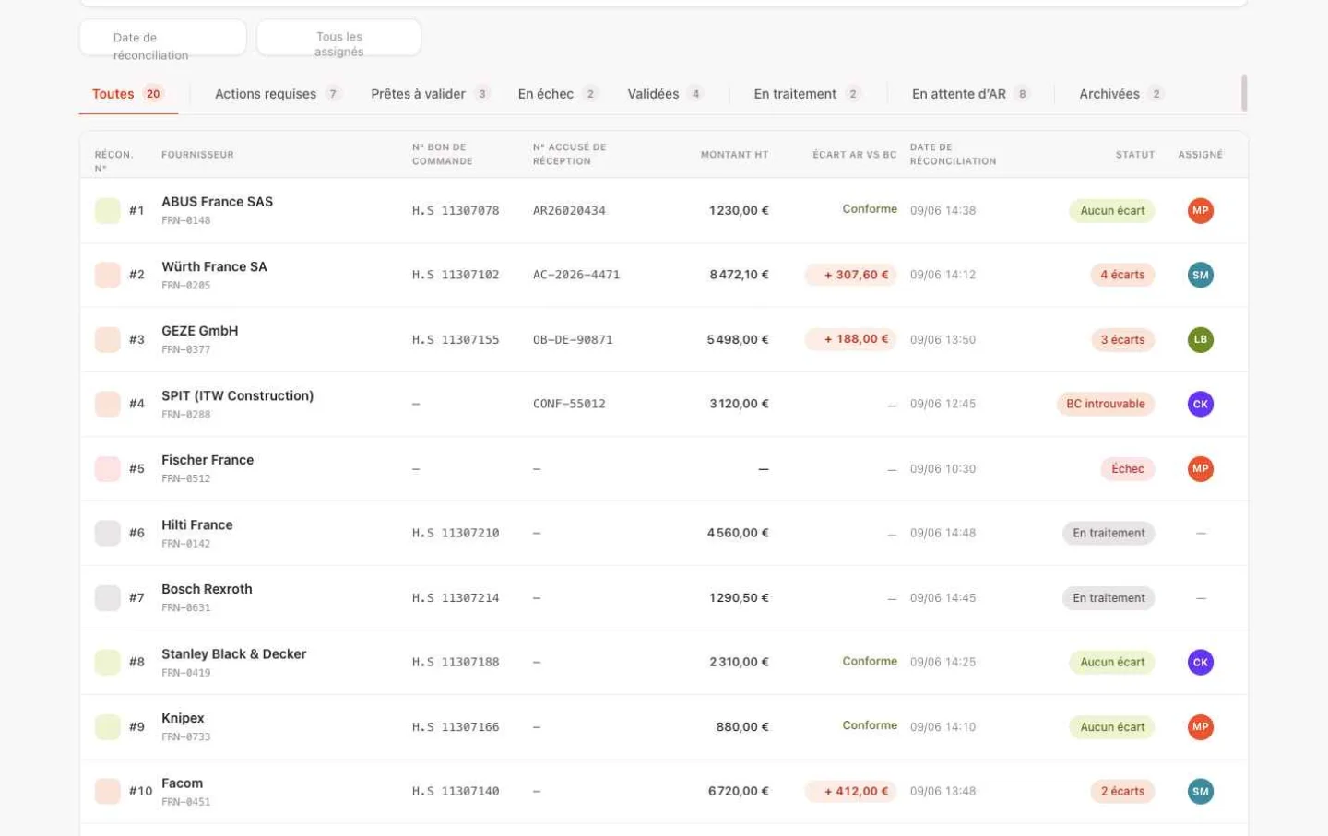Image resolution: width=1328 pixels, height=836 pixels.
Task: Go to the Archivées tab
Action: pyautogui.click(x=1120, y=94)
